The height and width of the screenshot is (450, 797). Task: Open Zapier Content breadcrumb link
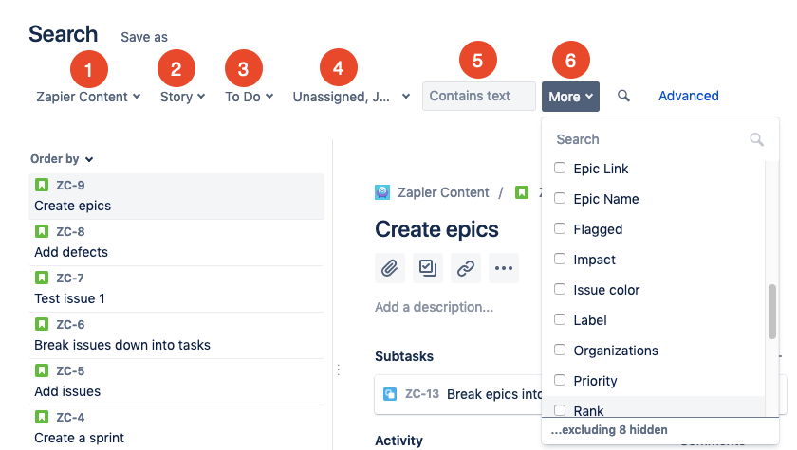coord(443,192)
